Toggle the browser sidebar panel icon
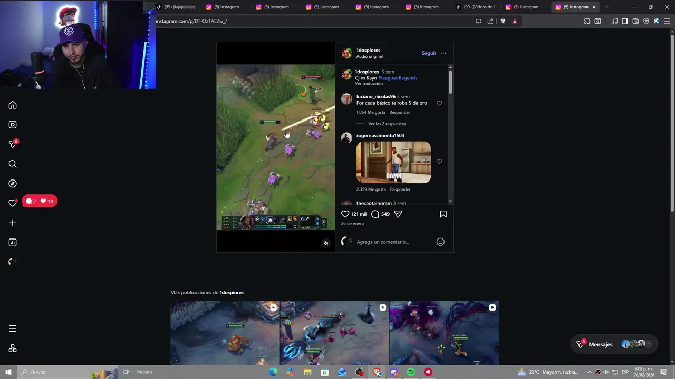The width and height of the screenshot is (675, 379). pyautogui.click(x=625, y=21)
